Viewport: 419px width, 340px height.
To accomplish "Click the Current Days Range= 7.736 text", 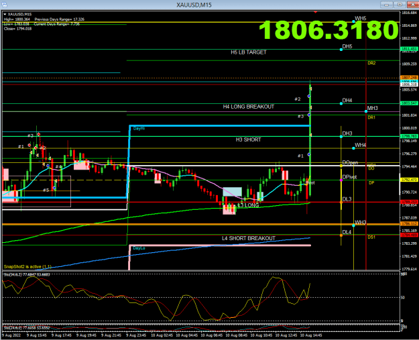I will click(57, 24).
